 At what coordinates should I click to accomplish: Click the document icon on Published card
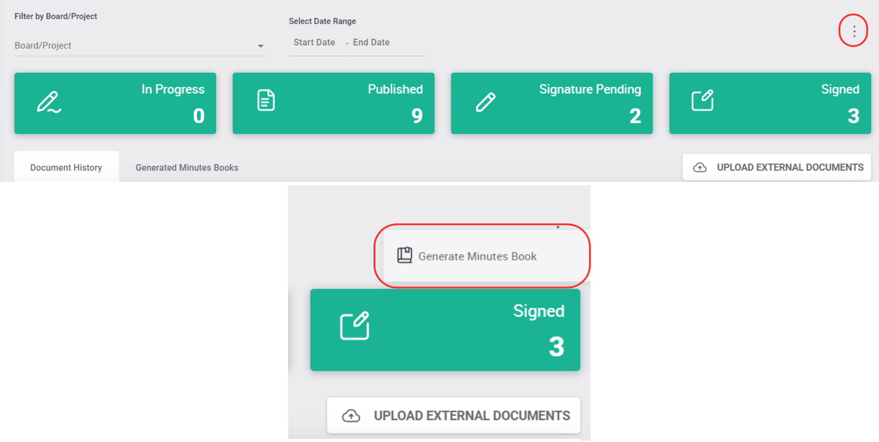pos(266,101)
